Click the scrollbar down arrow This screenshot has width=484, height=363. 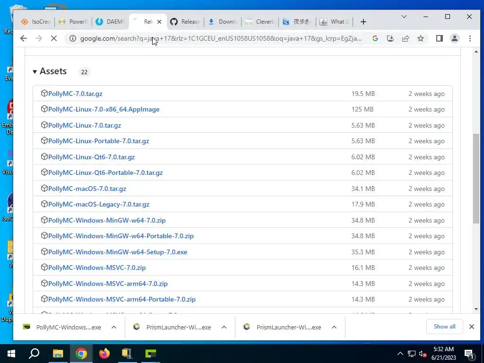click(476, 309)
